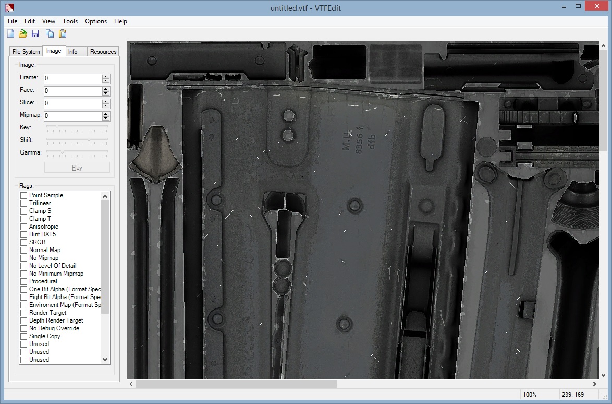
Task: Click the 239, 169 coordinates in status bar
Action: [573, 395]
